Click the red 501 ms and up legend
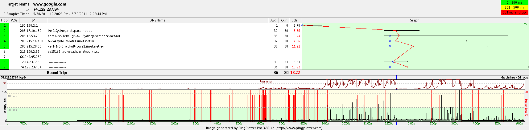Screen dimensions: 529x130 (x=515, y=12)
